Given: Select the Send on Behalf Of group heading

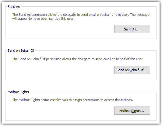Looking at the screenshot, I should point(21,51).
